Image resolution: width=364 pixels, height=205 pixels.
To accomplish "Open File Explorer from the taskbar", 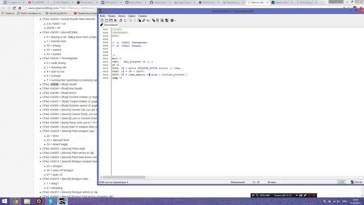I will pos(27,201).
